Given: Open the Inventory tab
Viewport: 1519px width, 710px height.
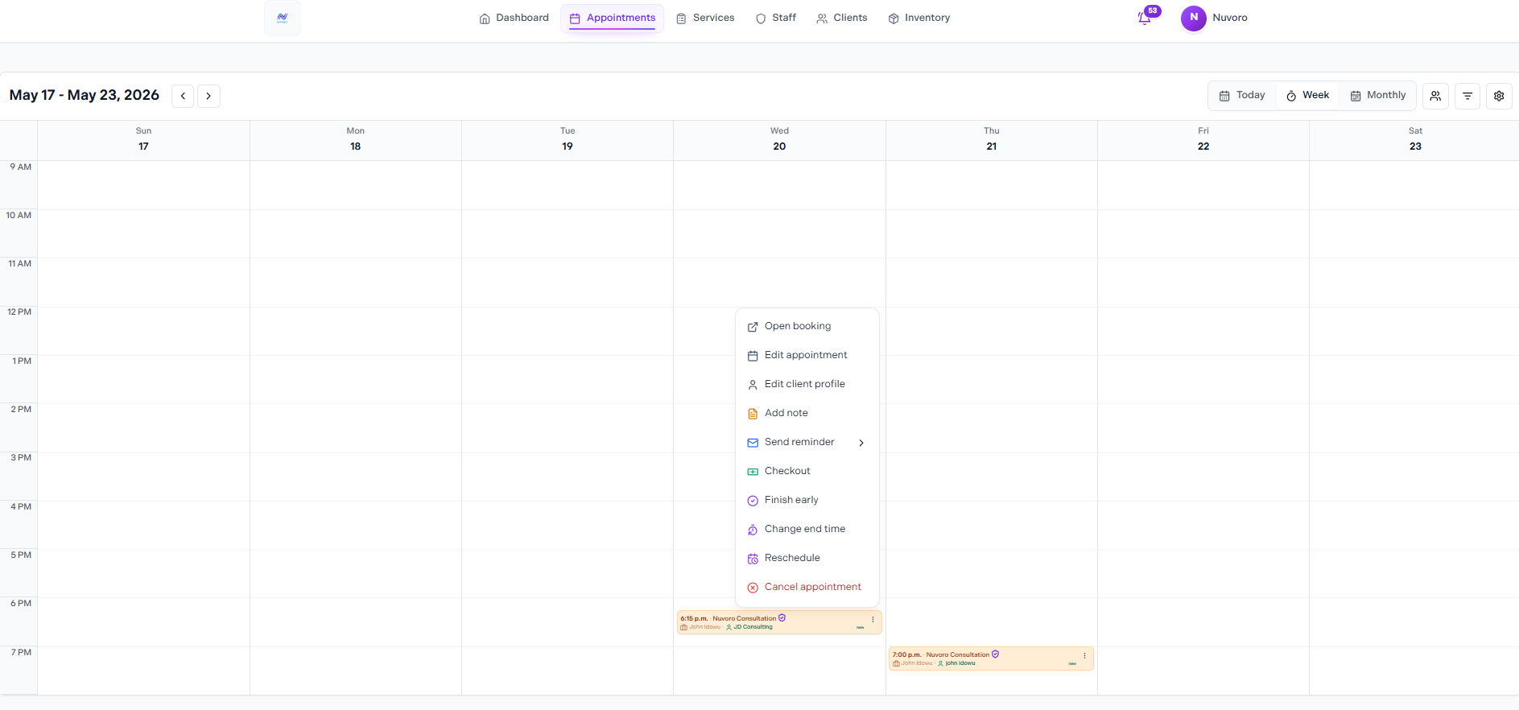Looking at the screenshot, I should click(x=919, y=18).
